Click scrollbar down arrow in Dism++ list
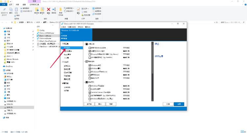This screenshot has width=247, height=133. pos(152,100)
